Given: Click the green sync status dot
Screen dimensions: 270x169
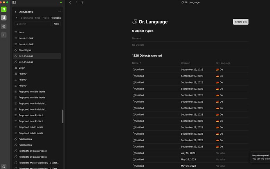Looking at the screenshot, I should (61, 2).
